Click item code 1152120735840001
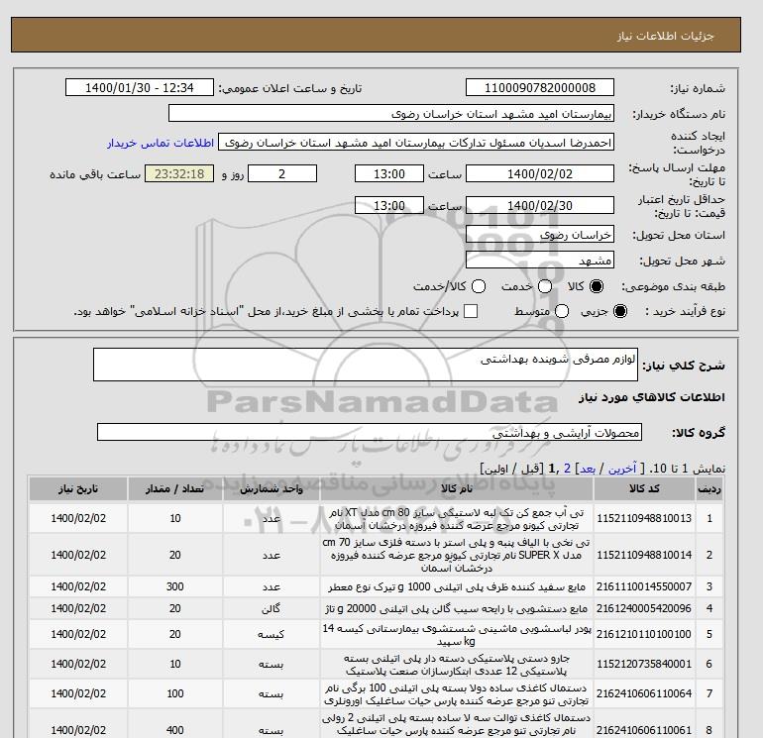Viewport: 763px width, 738px height. tap(644, 664)
